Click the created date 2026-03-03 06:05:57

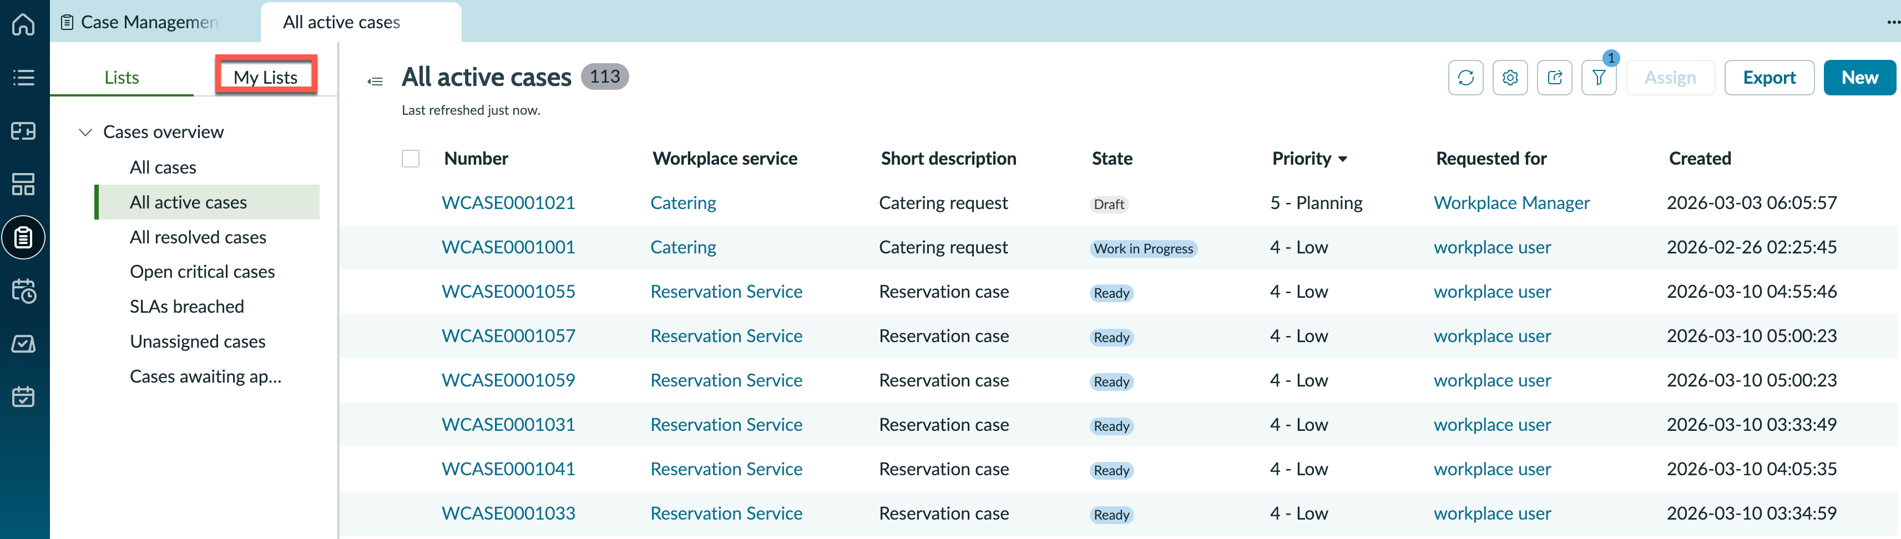[1751, 203]
